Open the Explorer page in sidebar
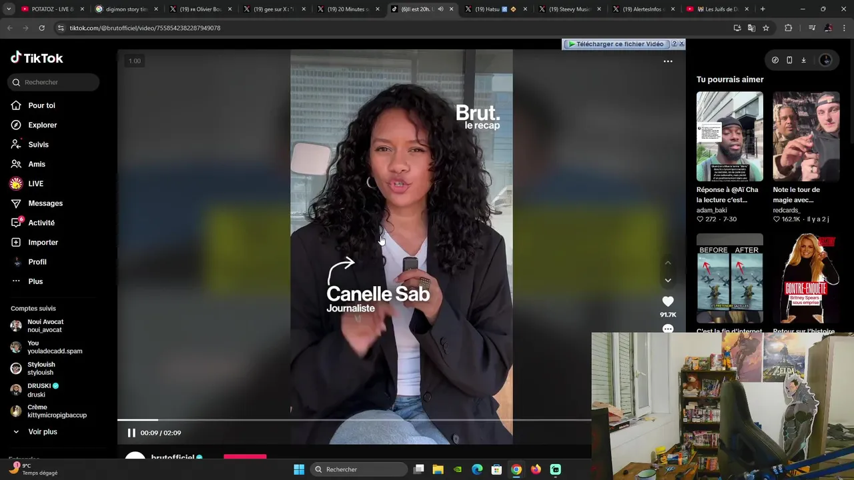854x480 pixels. point(42,125)
